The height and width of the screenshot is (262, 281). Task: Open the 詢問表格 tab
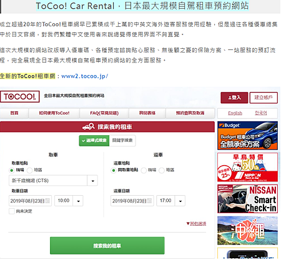click(147, 113)
